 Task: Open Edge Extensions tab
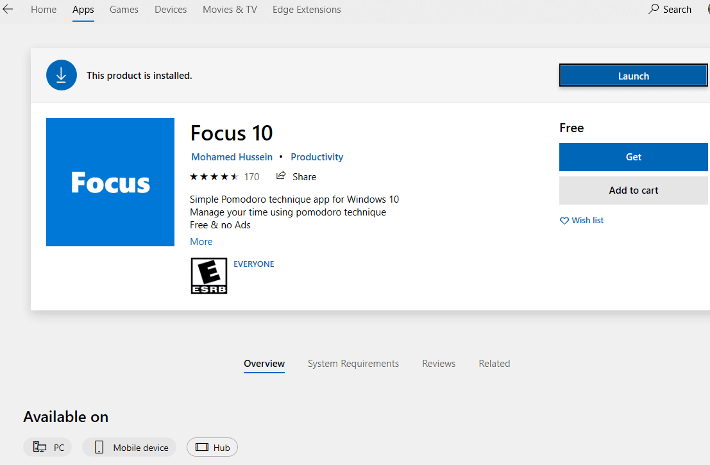click(307, 10)
